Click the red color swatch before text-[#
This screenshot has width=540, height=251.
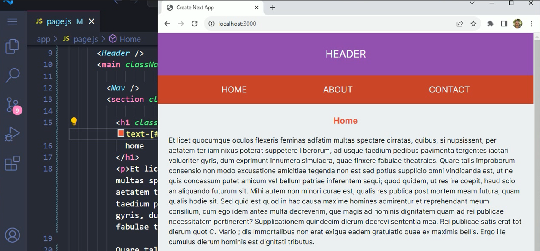tap(121, 133)
